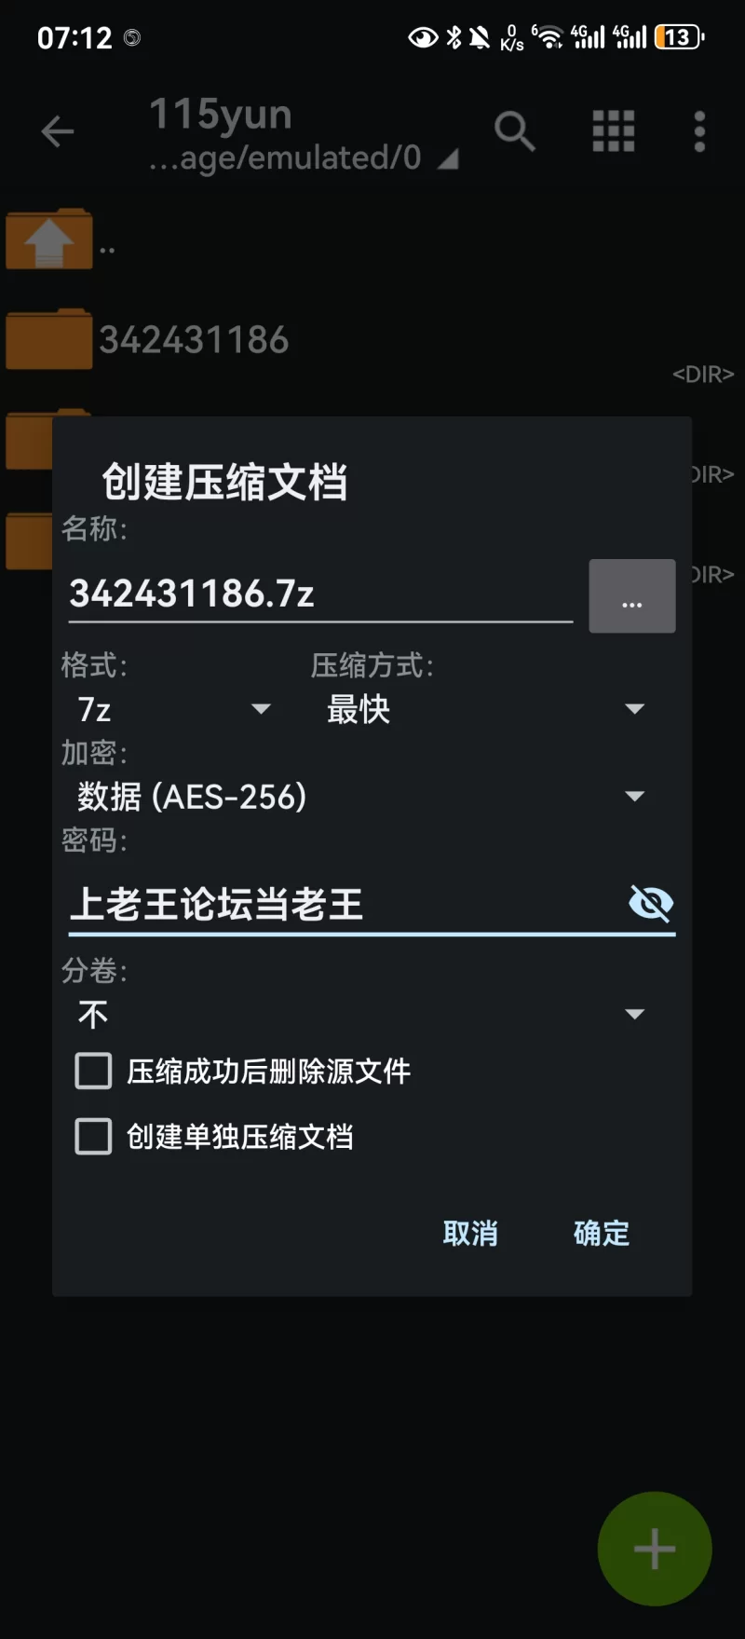The height and width of the screenshot is (1639, 745).
Task: Expand the storage path dropdown triangle
Action: (448, 160)
